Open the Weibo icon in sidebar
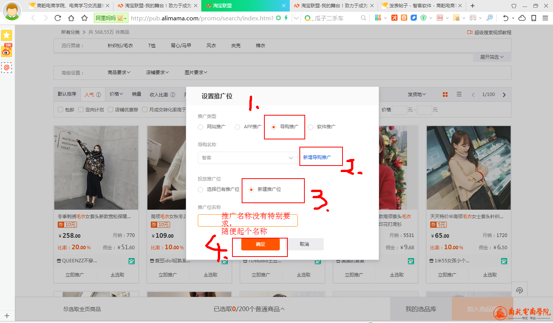This screenshot has width=553, height=323. coord(7,50)
